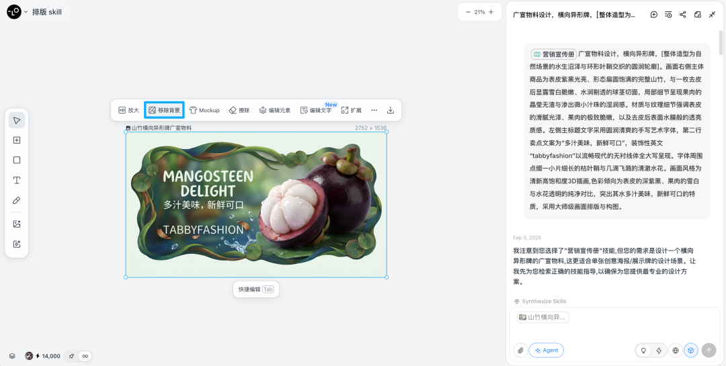726x366 pixels.
Task: Open the three-dot more options menu
Action: point(374,110)
